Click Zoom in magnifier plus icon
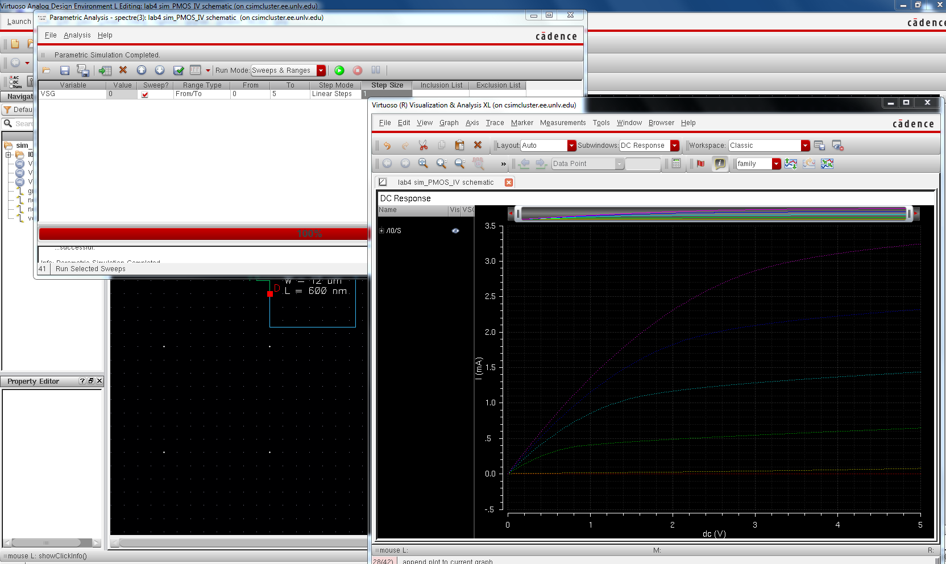The height and width of the screenshot is (564, 946). 441,164
